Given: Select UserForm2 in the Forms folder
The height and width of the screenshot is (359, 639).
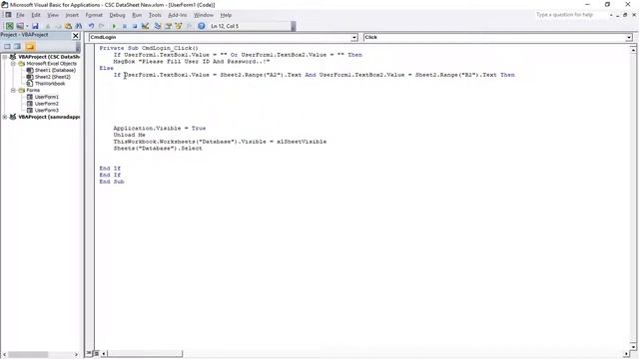Looking at the screenshot, I should point(47,104).
